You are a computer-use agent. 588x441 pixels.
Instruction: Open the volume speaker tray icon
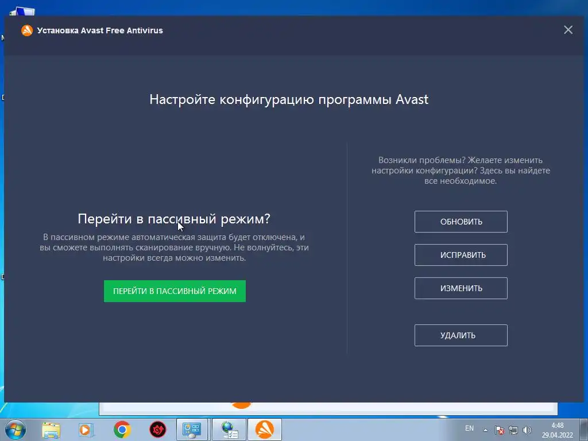click(x=527, y=430)
